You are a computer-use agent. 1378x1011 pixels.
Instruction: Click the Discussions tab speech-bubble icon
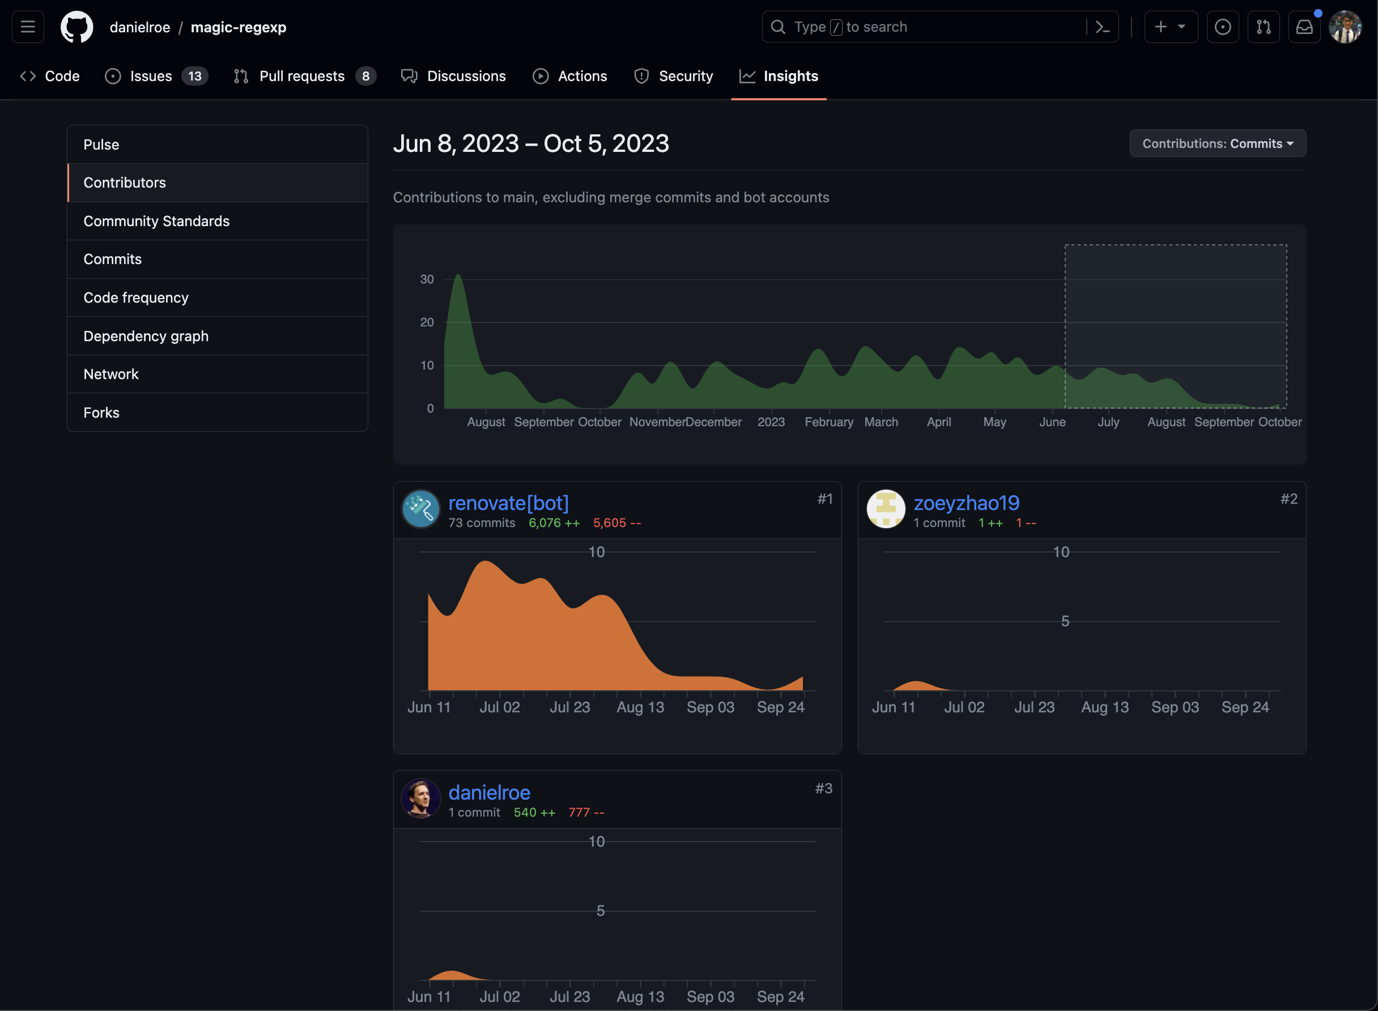click(x=409, y=76)
